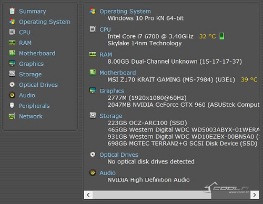Select Storage in the sidebar

pyautogui.click(x=30, y=75)
